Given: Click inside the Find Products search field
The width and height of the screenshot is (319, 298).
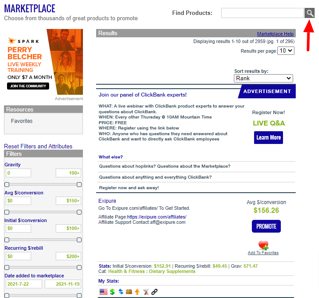Looking at the screenshot, I should 262,13.
